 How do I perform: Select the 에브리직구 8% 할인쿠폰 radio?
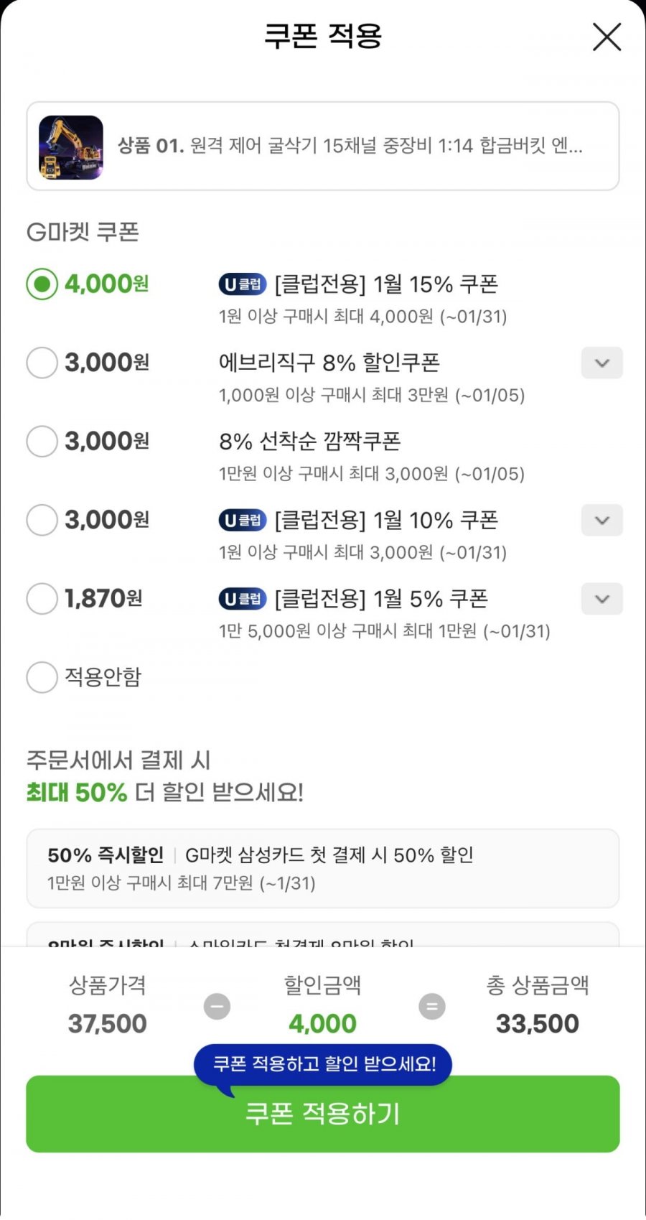[x=42, y=363]
